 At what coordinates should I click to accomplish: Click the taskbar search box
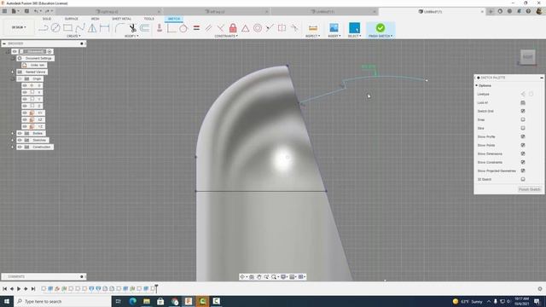click(x=62, y=301)
